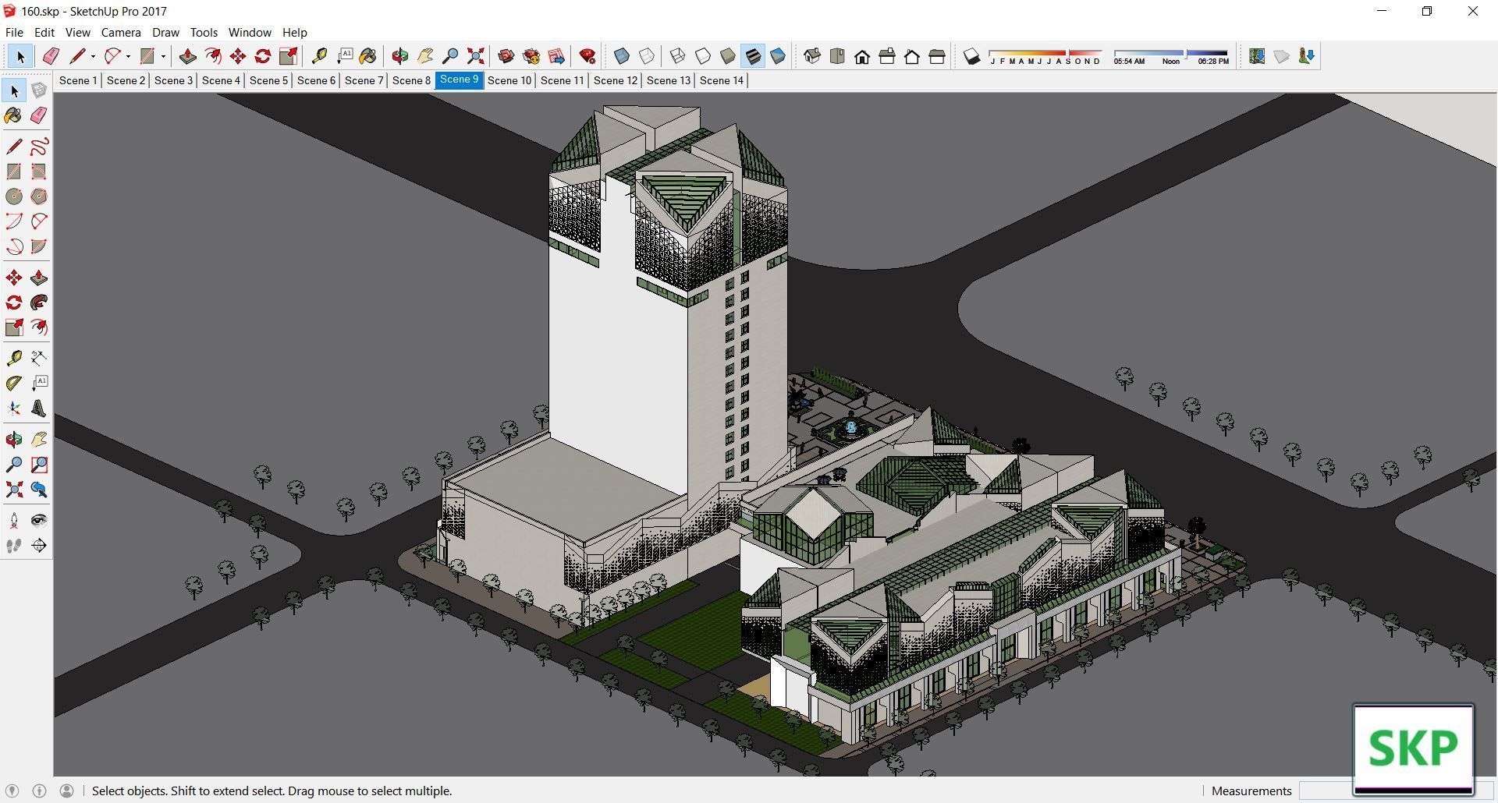The height and width of the screenshot is (803, 1498).
Task: Open the File menu
Action: pos(14,33)
